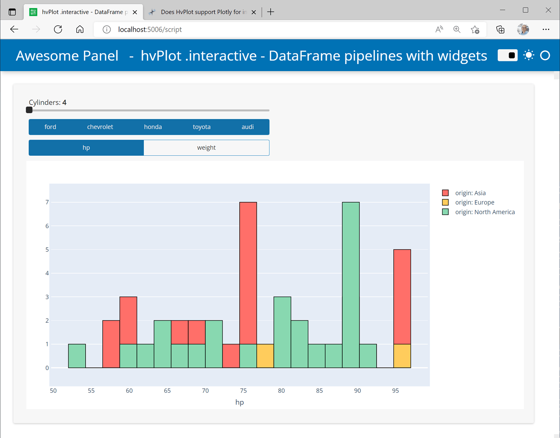This screenshot has width=560, height=438.
Task: Deselect the honda manufacturer option
Action: 153,127
